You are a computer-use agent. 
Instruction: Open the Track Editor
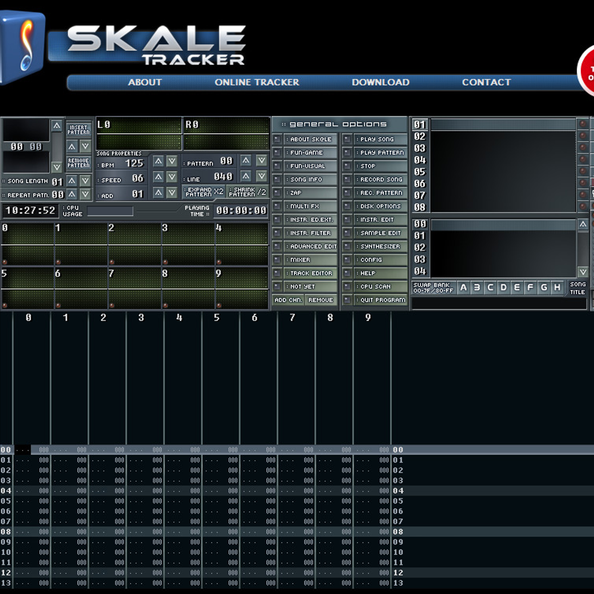[310, 273]
